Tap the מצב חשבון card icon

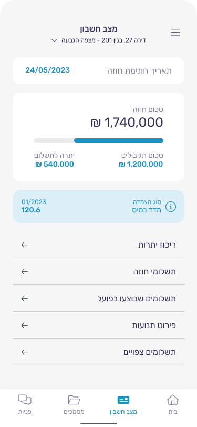click(x=123, y=400)
